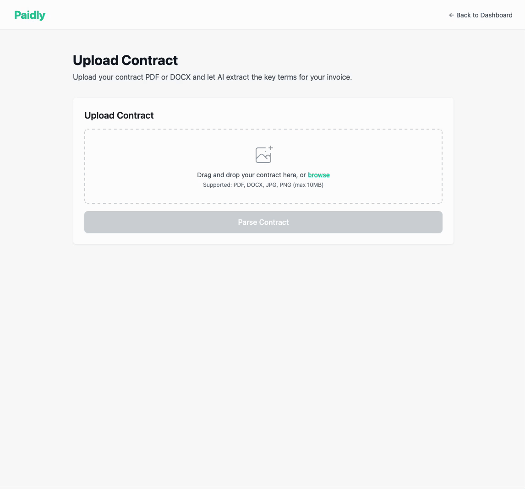Select the subtitle about AI extracting key terms
This screenshot has height=489, width=525.
[x=212, y=77]
